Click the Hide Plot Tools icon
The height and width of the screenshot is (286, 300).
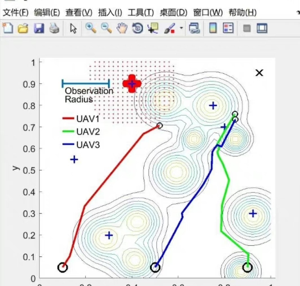click(247, 29)
